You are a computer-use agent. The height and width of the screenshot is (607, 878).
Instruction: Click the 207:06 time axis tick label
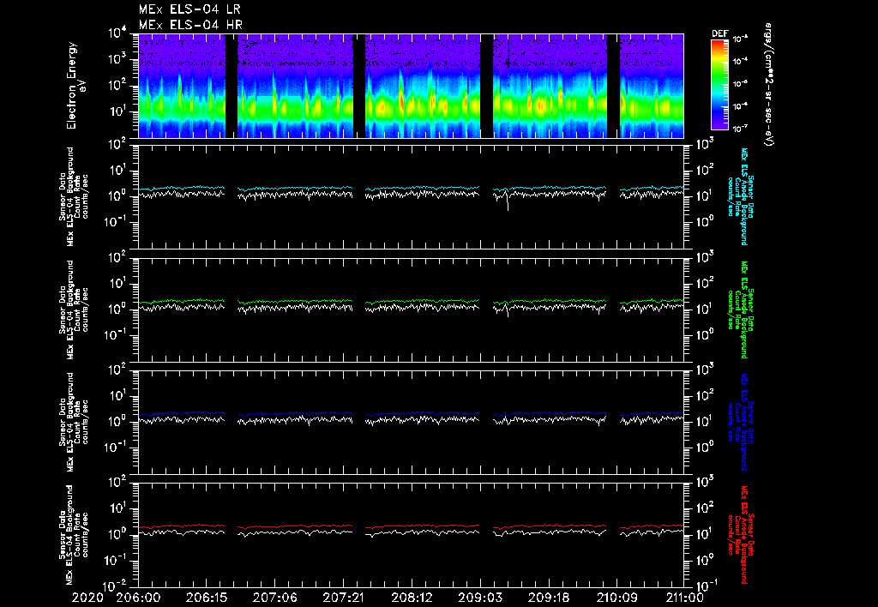[274, 598]
